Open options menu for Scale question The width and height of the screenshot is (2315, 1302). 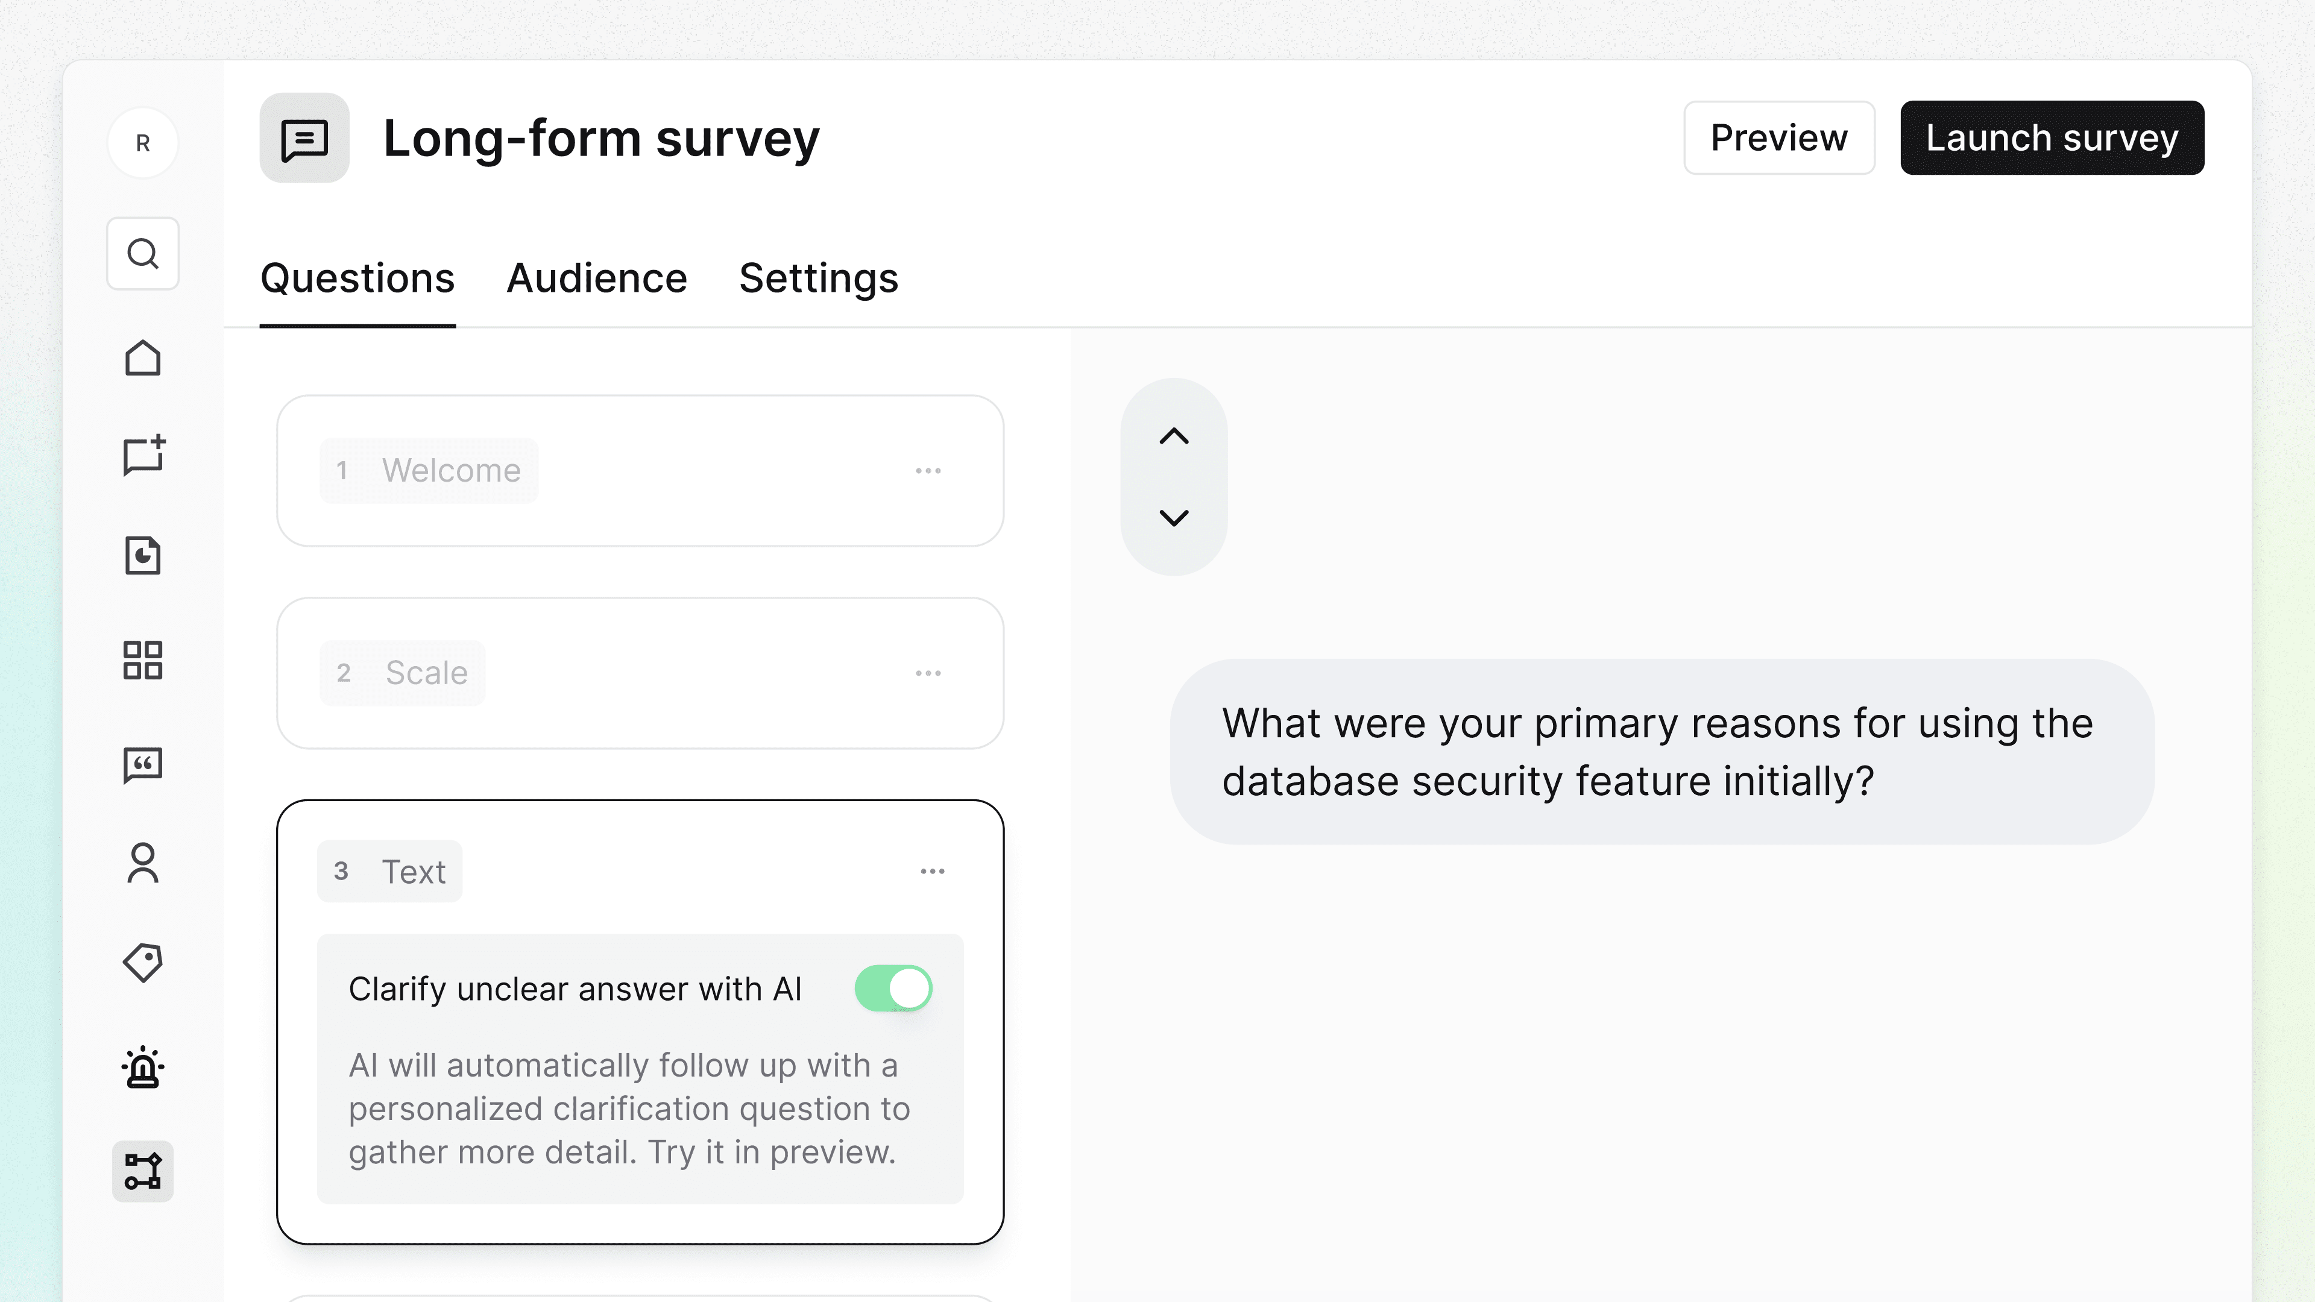pyautogui.click(x=927, y=673)
